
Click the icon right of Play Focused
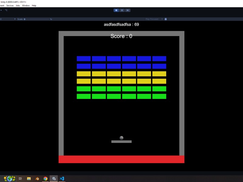point(166,19)
